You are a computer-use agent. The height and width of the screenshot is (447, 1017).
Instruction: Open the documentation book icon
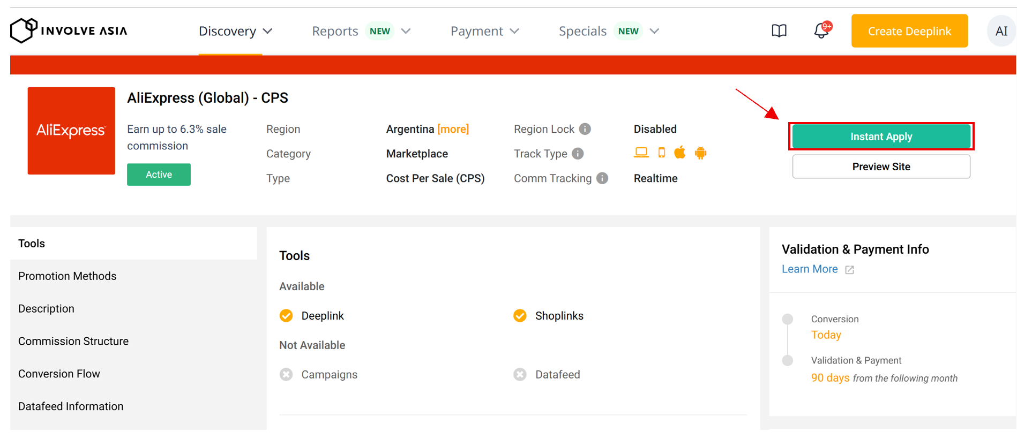[779, 31]
